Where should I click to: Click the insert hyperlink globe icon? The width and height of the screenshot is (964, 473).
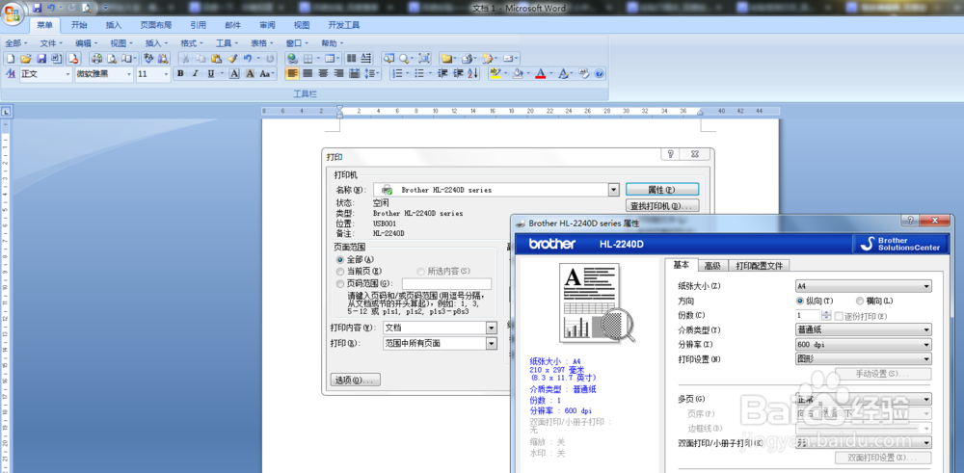pos(293,59)
